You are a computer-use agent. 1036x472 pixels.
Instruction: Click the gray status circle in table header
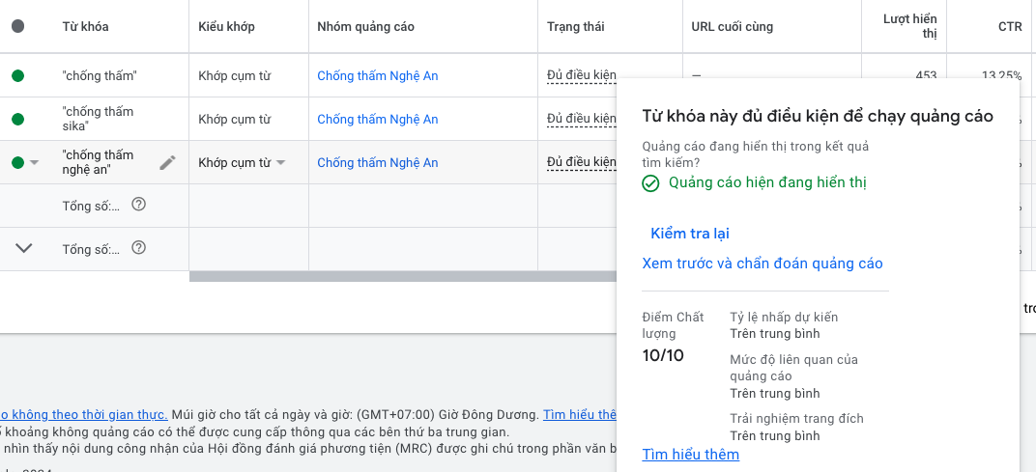tap(18, 27)
